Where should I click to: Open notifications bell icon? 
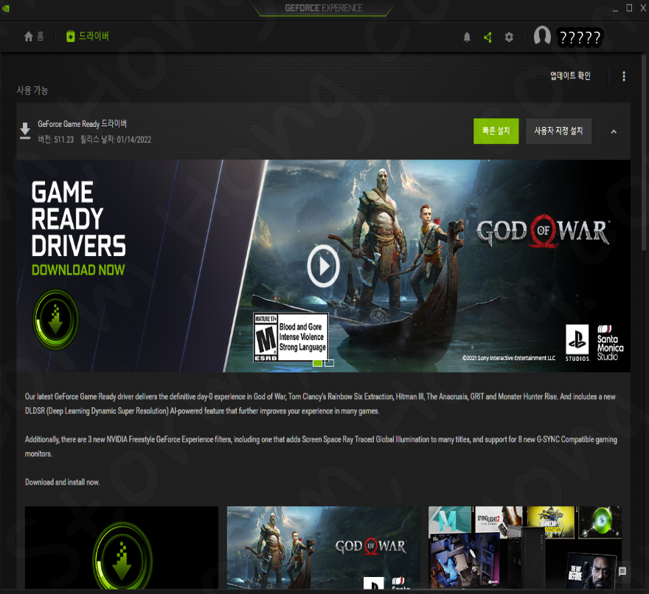[x=467, y=38]
